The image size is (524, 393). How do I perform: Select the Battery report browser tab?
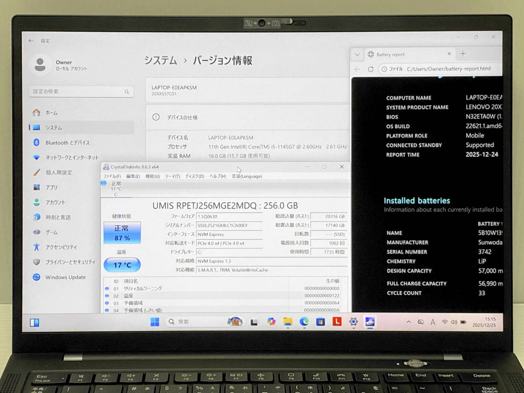(x=403, y=54)
